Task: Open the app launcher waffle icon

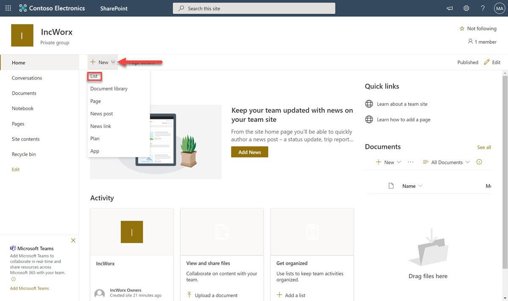Action: [x=8, y=8]
